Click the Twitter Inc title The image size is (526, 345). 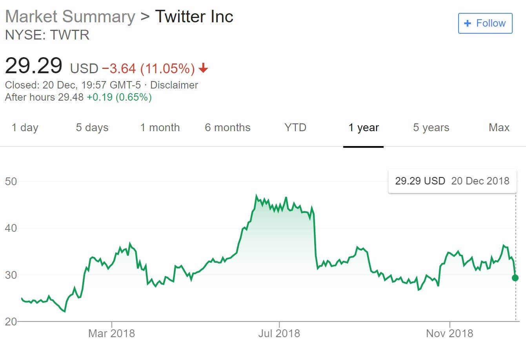click(194, 17)
